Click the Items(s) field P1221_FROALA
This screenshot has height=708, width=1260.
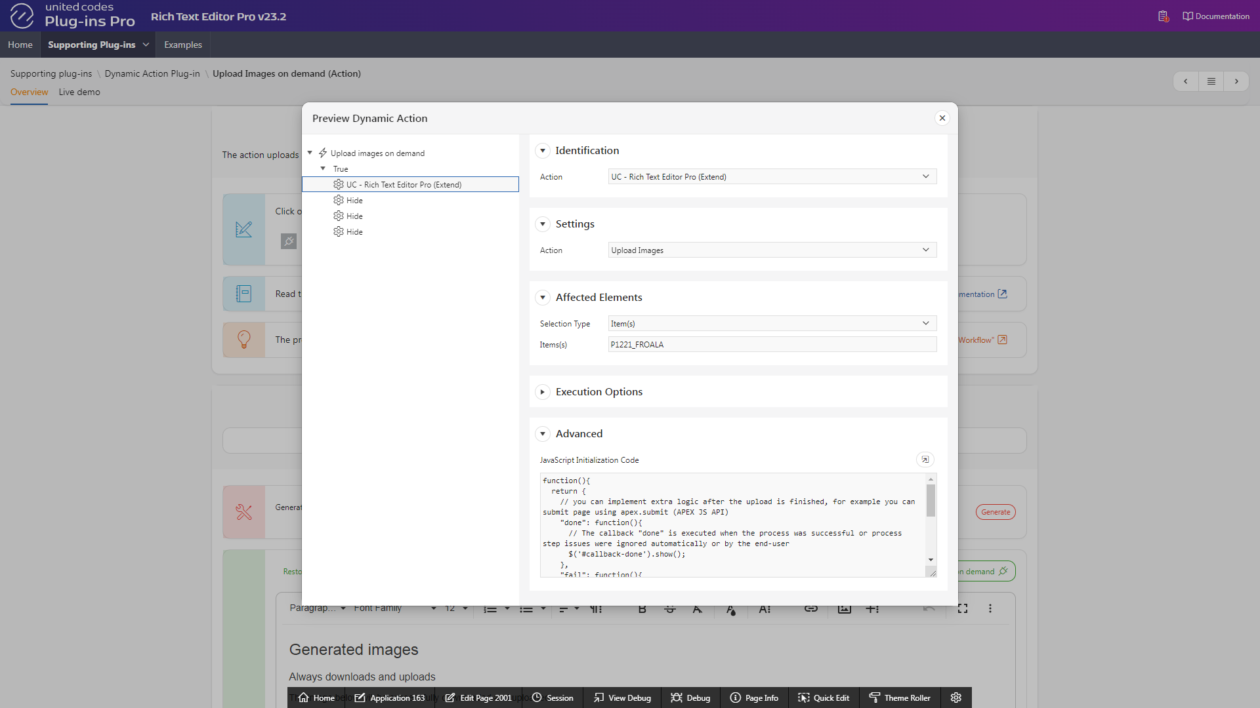tap(772, 344)
